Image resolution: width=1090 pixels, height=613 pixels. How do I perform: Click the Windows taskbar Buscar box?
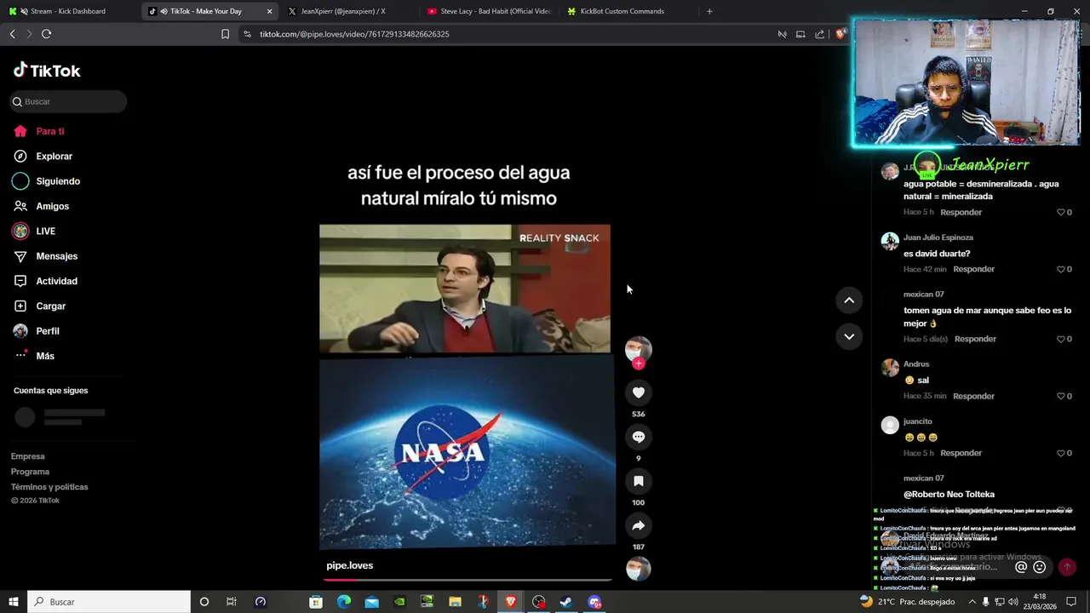[x=109, y=602]
